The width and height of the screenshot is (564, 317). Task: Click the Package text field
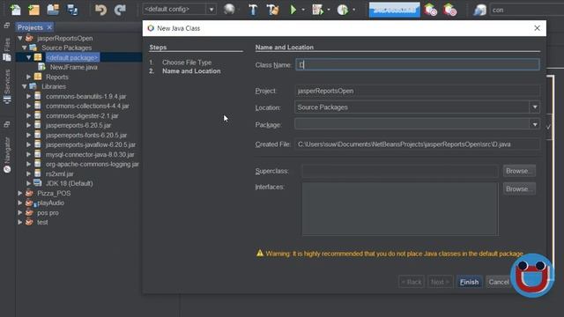pos(412,124)
